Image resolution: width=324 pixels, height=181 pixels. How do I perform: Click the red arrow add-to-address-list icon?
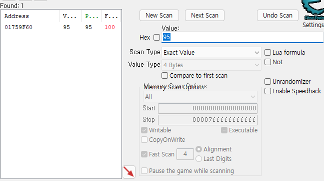pyautogui.click(x=129, y=172)
